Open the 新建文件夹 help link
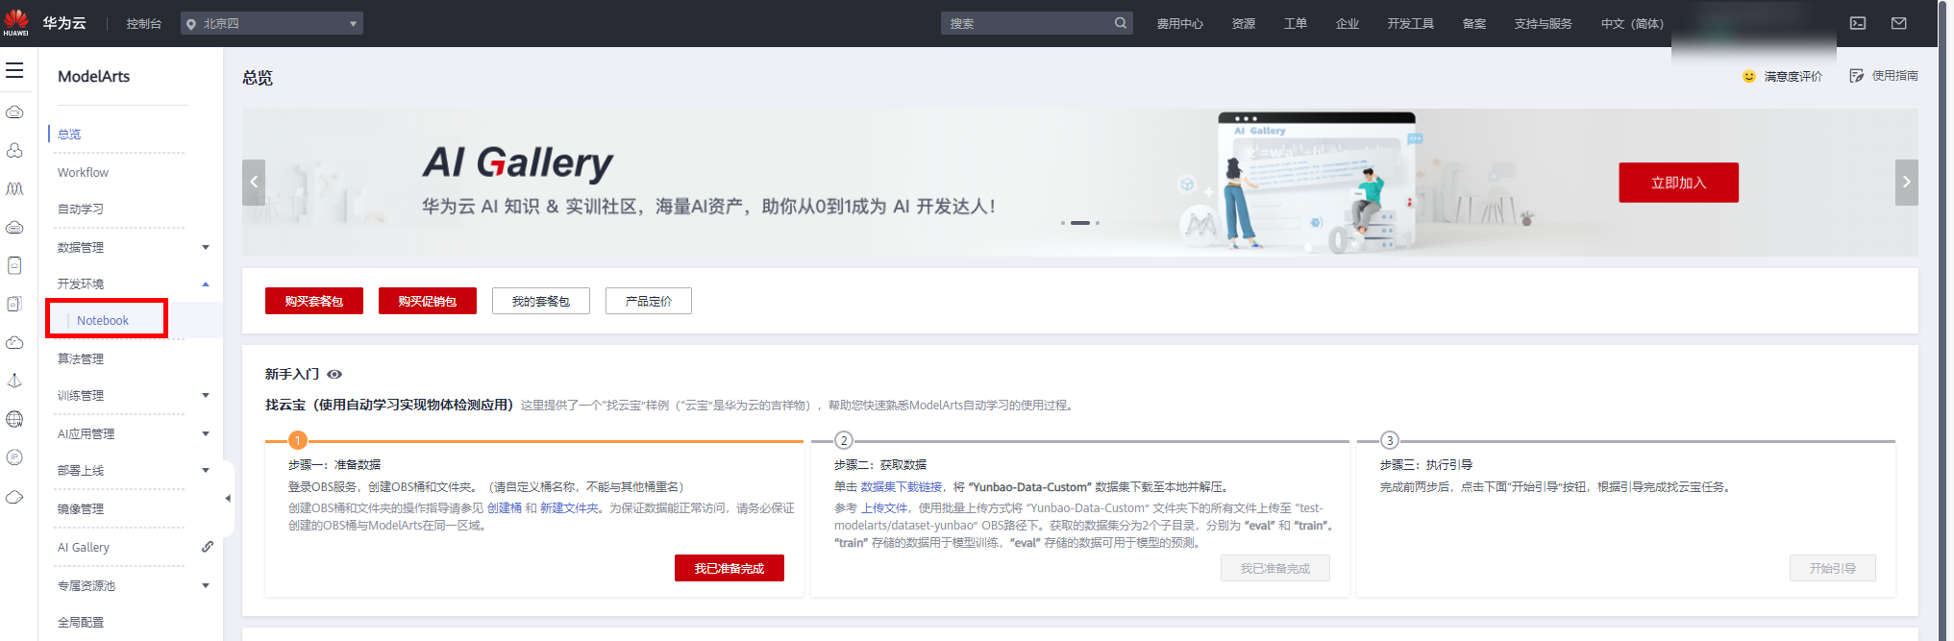 point(569,508)
